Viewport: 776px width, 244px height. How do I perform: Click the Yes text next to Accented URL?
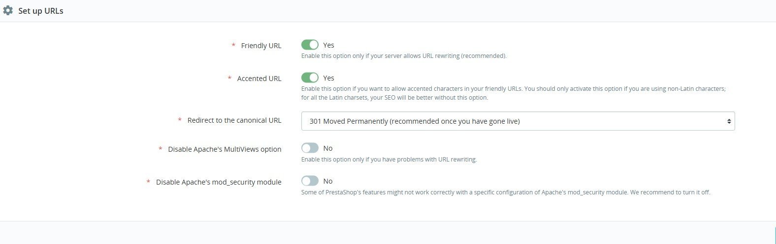pos(328,78)
